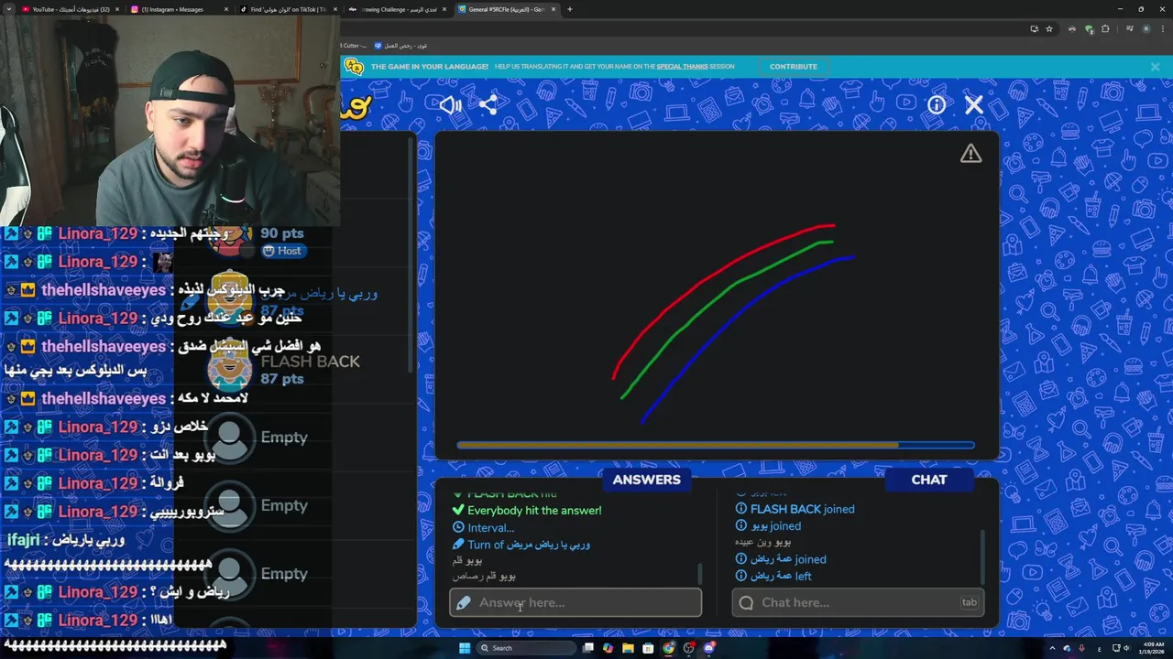Dismiss the translation banner

[1155, 67]
